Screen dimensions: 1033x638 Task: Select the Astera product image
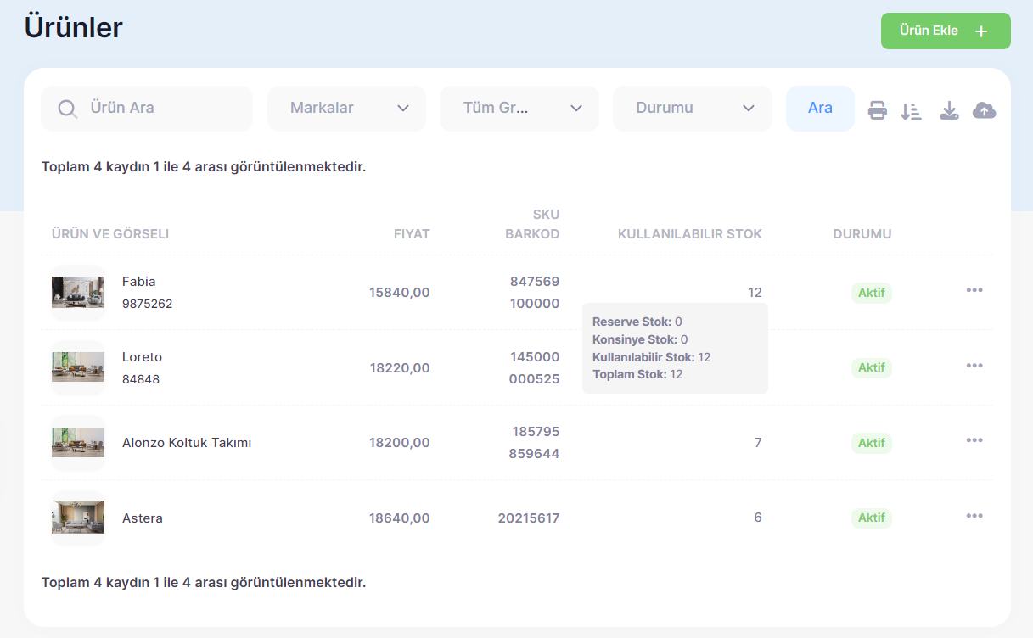(x=78, y=518)
